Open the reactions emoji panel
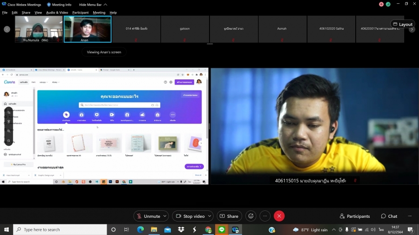The width and height of the screenshot is (419, 235). 251,216
